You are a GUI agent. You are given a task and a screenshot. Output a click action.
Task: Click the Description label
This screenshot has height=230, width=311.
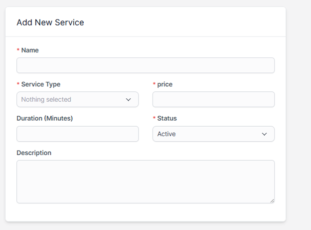(x=34, y=153)
